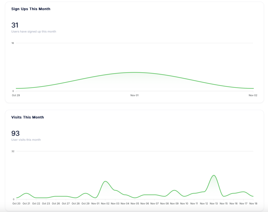
Task: Click y-axis value 18 on sign-ups chart
Action: click(13, 43)
